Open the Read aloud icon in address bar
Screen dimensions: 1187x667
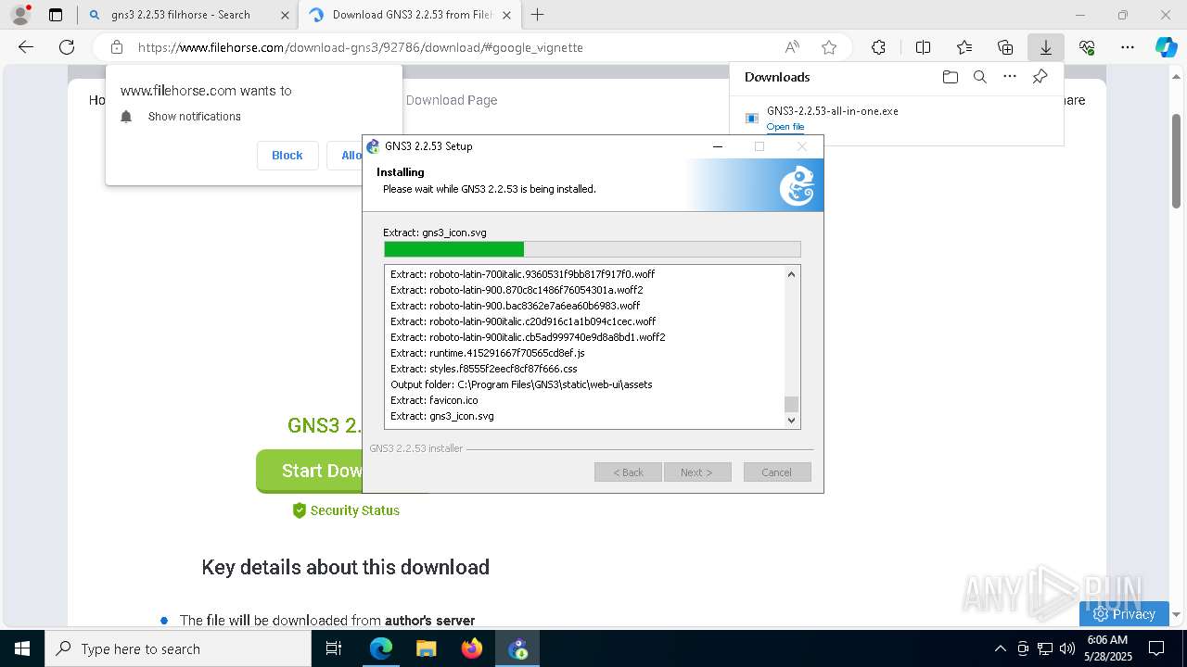point(792,47)
